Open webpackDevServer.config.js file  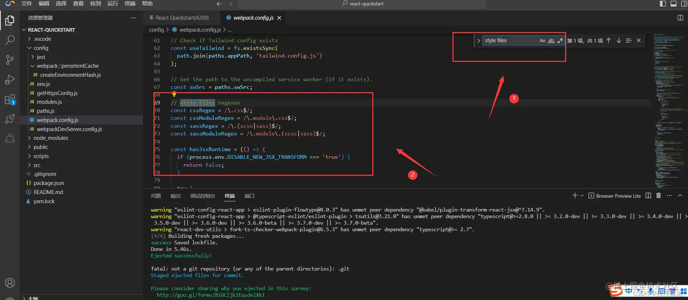point(69,129)
